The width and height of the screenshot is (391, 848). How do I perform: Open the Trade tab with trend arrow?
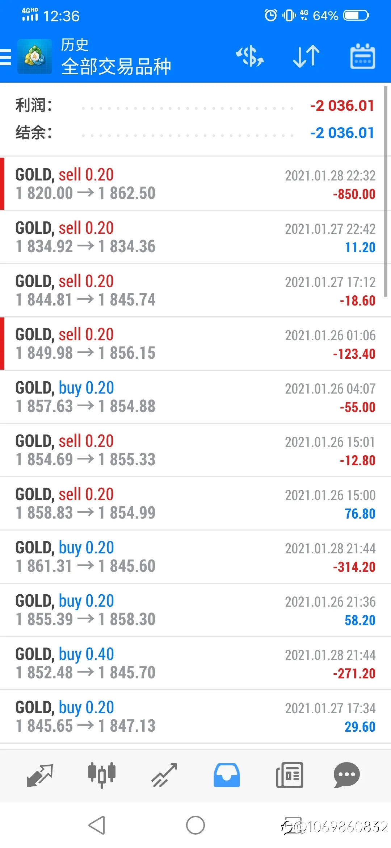[164, 775]
